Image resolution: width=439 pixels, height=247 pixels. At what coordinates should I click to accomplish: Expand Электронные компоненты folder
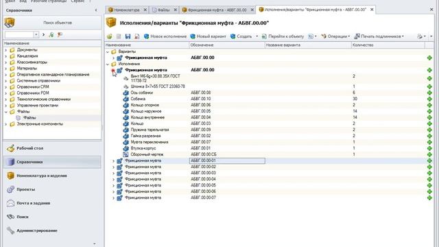pyautogui.click(x=6, y=124)
